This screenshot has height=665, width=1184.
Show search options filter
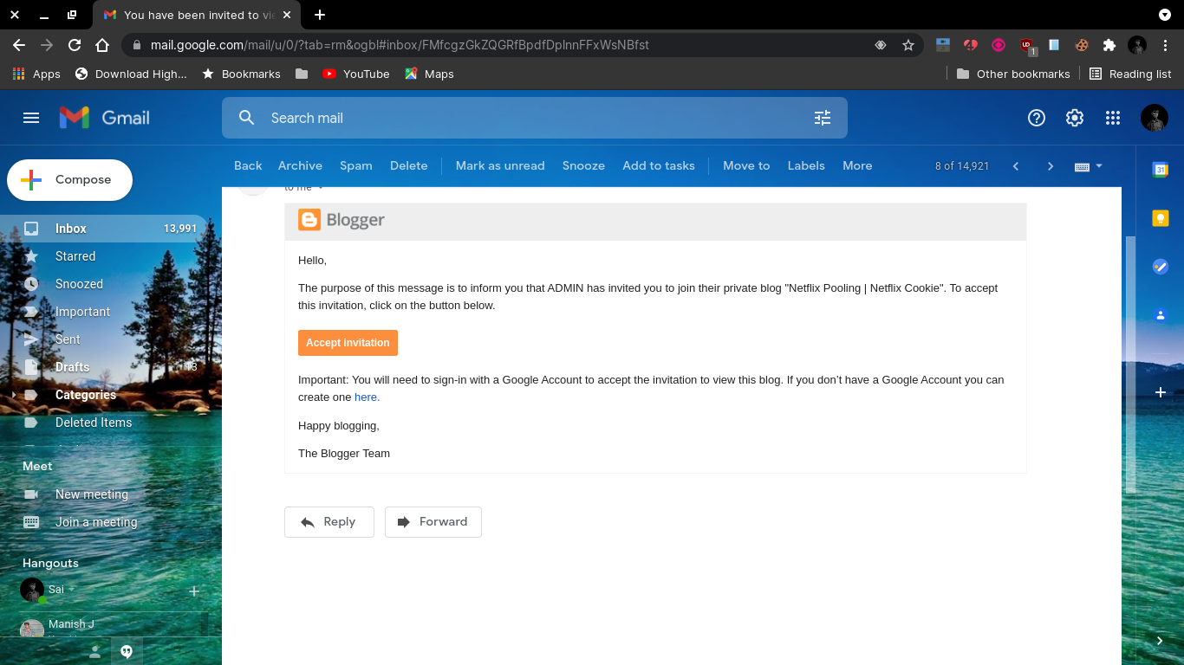pos(823,118)
